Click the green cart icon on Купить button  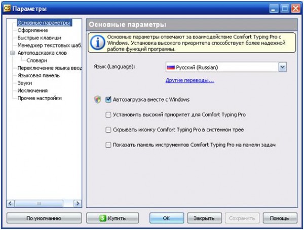[103, 218]
